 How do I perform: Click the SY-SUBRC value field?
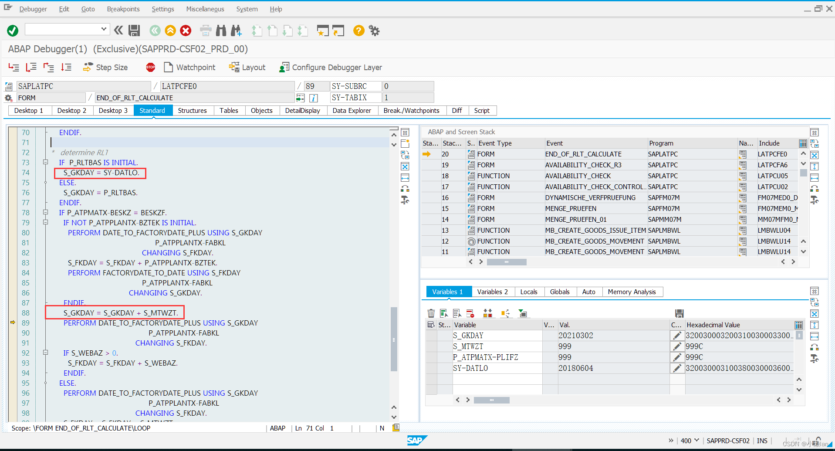(x=408, y=86)
